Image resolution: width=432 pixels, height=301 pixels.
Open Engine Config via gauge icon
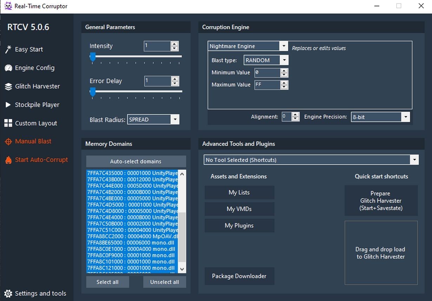[8, 68]
